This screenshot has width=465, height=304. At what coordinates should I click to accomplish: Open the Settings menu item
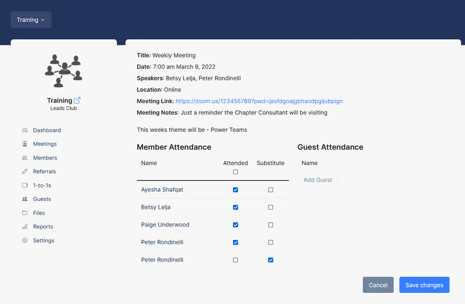coord(43,241)
